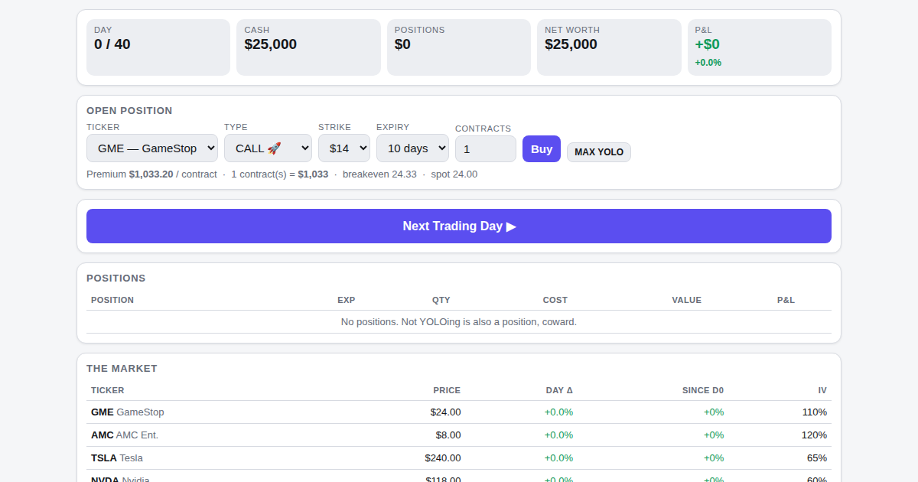Click the 'No positions' empty-state message
Viewport: 918px width, 482px height.
(x=459, y=322)
